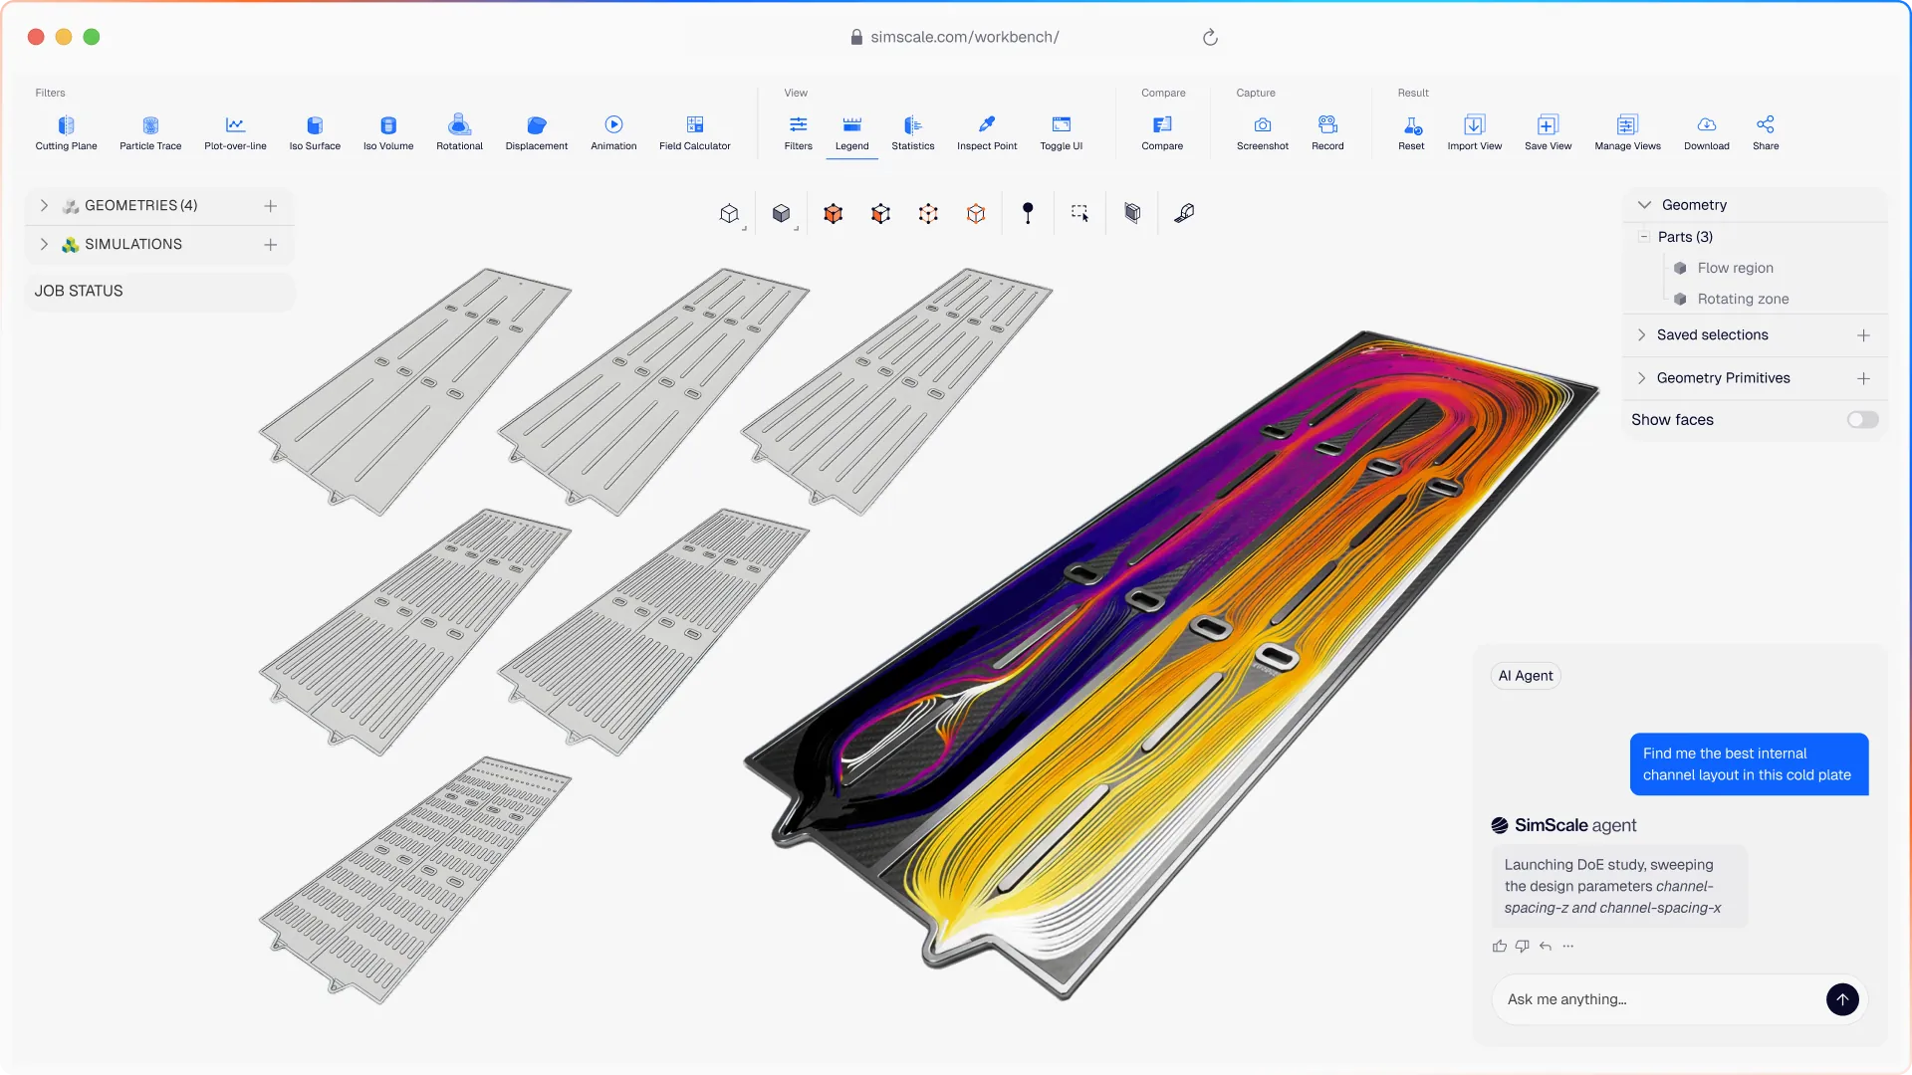Click Import View

[1475, 132]
